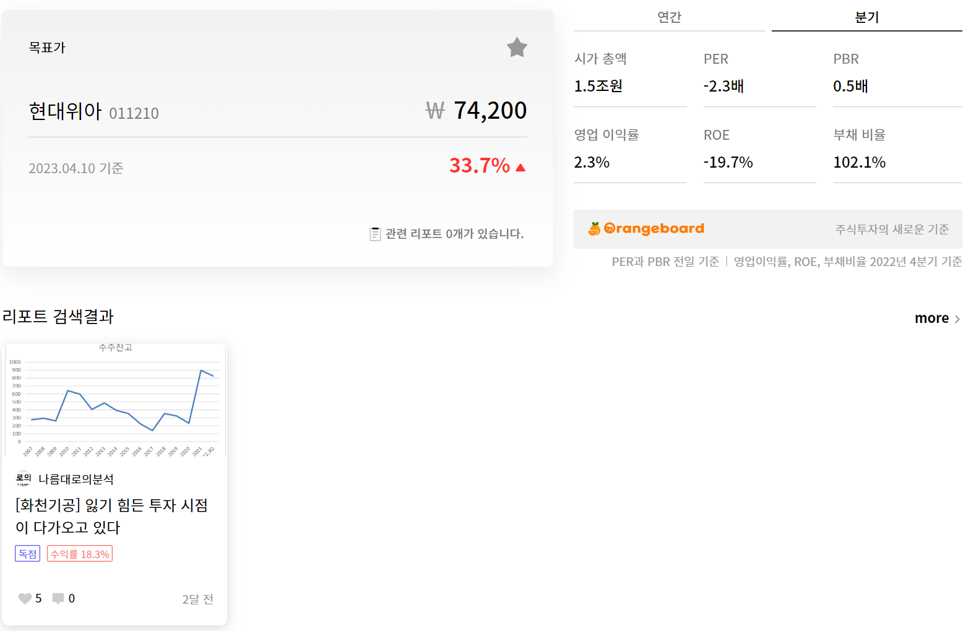Click the PBR value 0.5배
This screenshot has width=976, height=631.
(x=850, y=86)
